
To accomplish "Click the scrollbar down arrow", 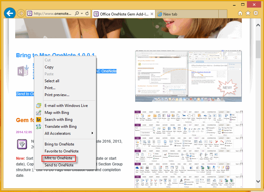I will pyautogui.click(x=258, y=181).
